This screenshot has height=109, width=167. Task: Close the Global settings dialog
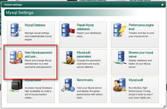[x=162, y=5]
